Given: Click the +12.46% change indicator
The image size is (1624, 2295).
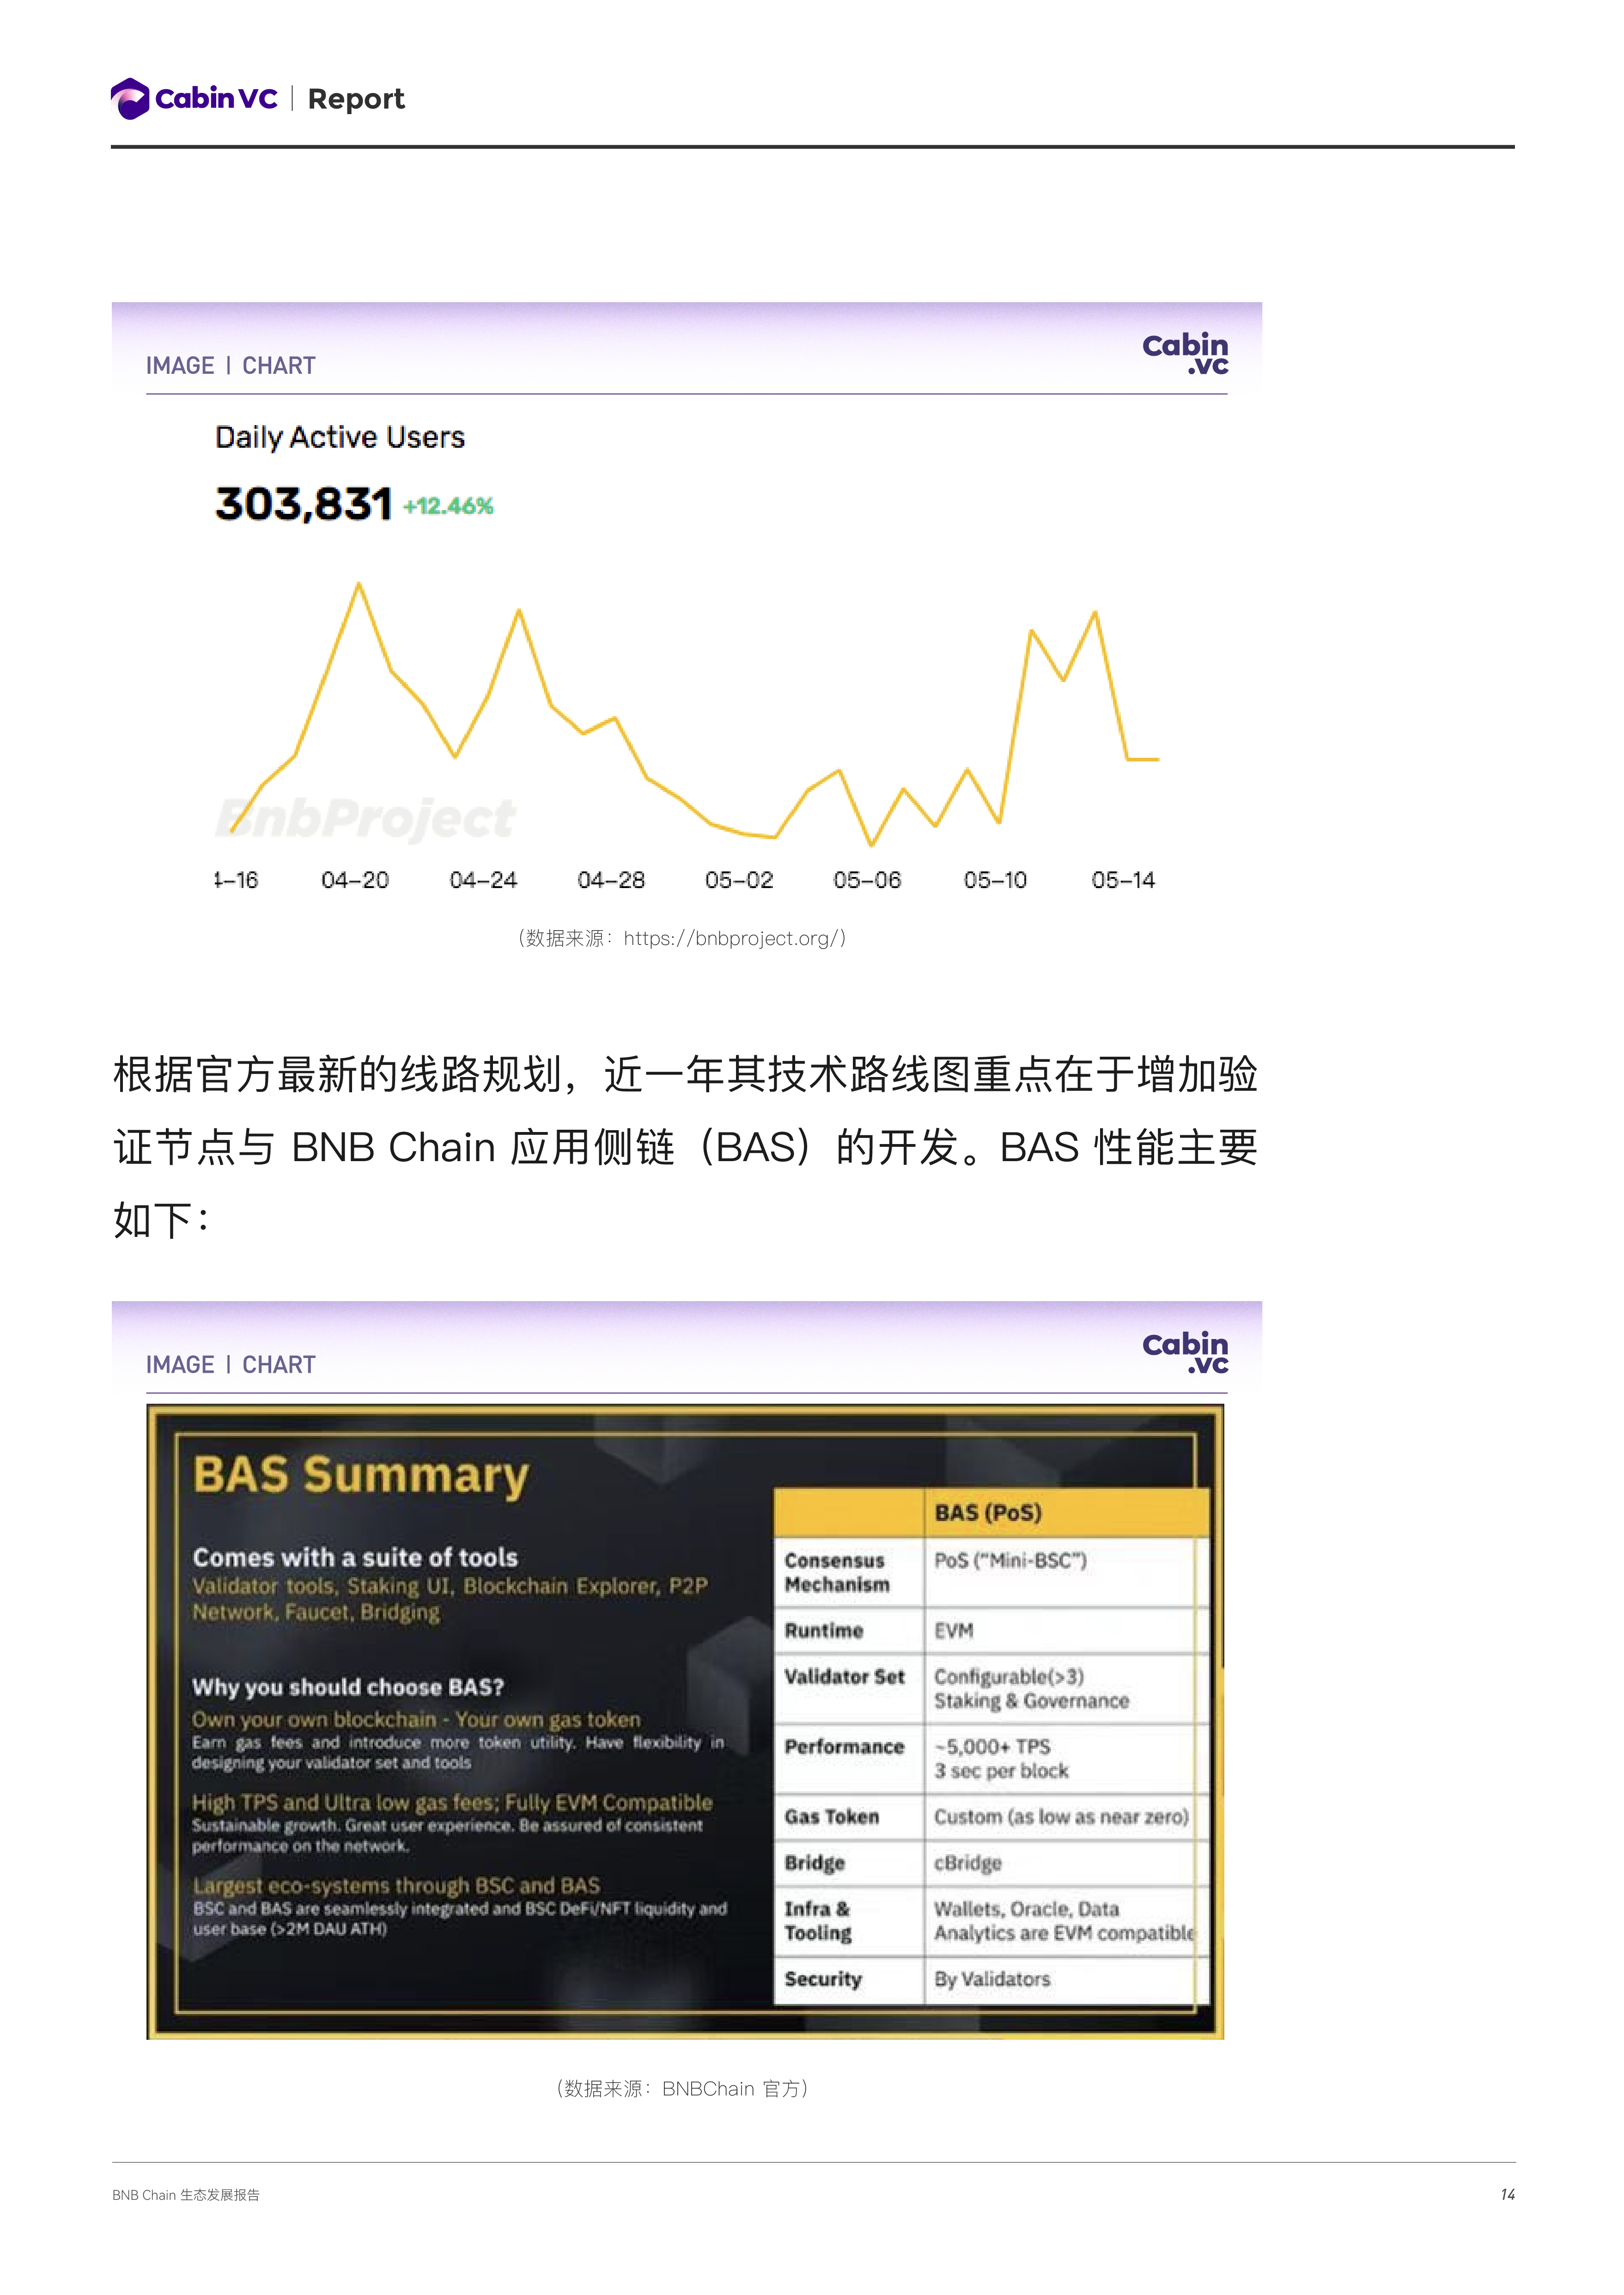Looking at the screenshot, I should [448, 506].
